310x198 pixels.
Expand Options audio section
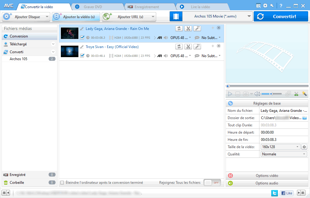(x=267, y=183)
